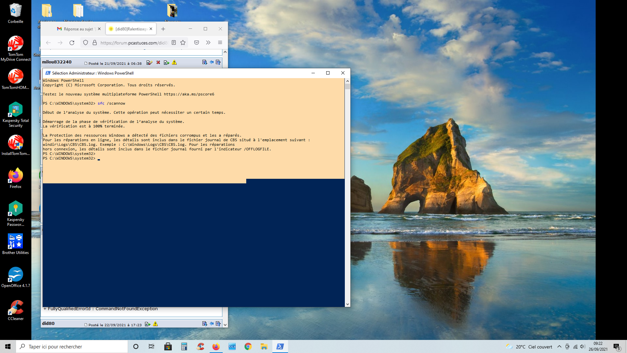Viewport: 627px width, 353px height.
Task: Open Microsoft Store from the taskbar
Action: (168, 346)
